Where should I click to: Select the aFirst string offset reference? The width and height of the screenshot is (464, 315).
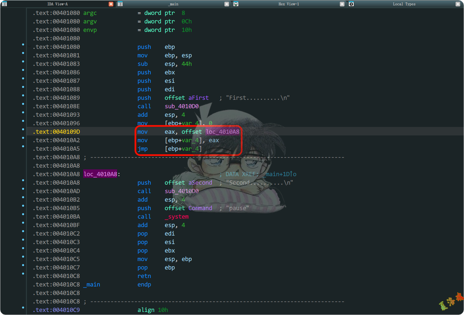click(x=198, y=98)
